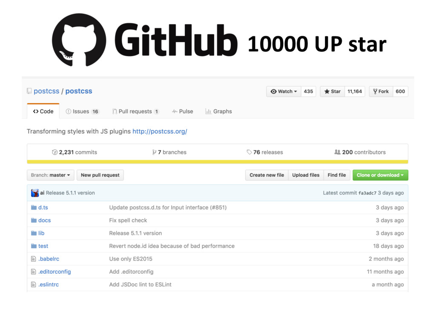Image resolution: width=436 pixels, height=327 pixels.
Task: Open the Branch: master dropdown
Action: coord(50,175)
